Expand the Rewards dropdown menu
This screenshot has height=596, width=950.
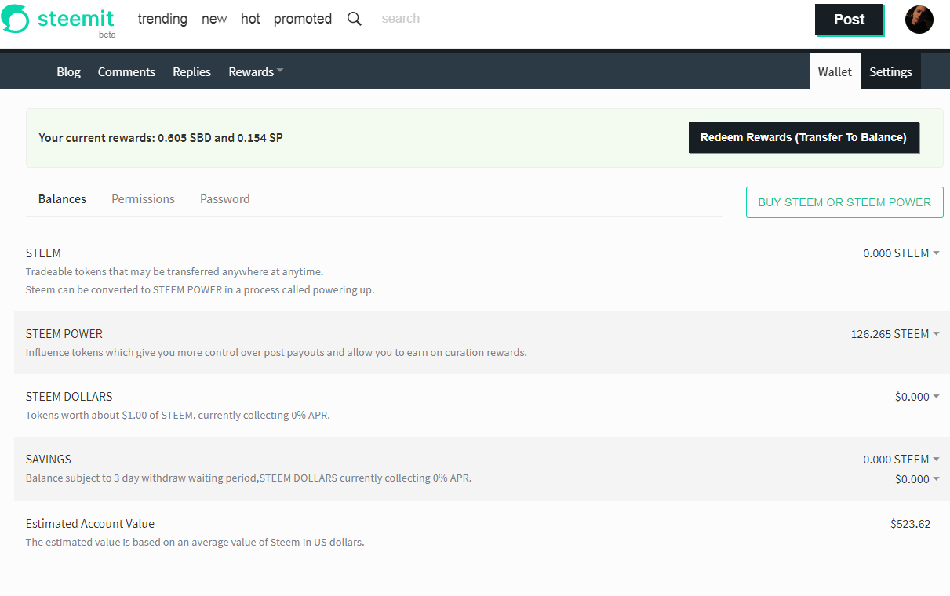point(256,72)
